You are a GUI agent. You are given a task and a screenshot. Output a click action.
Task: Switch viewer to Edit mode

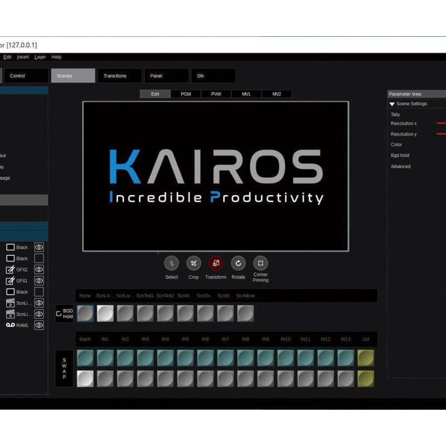[x=156, y=94]
